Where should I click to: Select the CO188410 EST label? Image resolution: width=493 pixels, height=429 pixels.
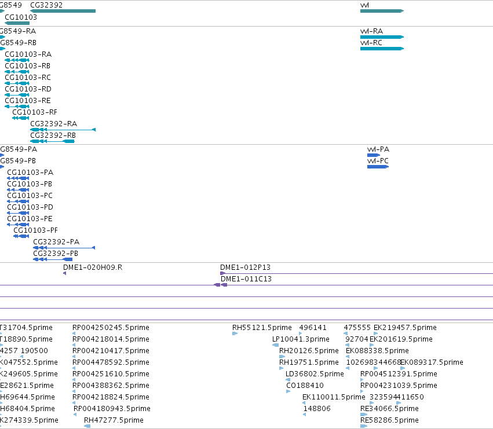click(x=305, y=386)
